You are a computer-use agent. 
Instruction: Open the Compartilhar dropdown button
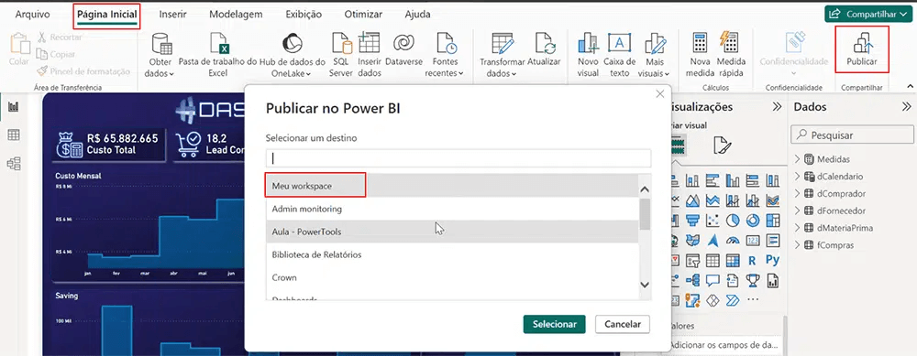click(868, 14)
